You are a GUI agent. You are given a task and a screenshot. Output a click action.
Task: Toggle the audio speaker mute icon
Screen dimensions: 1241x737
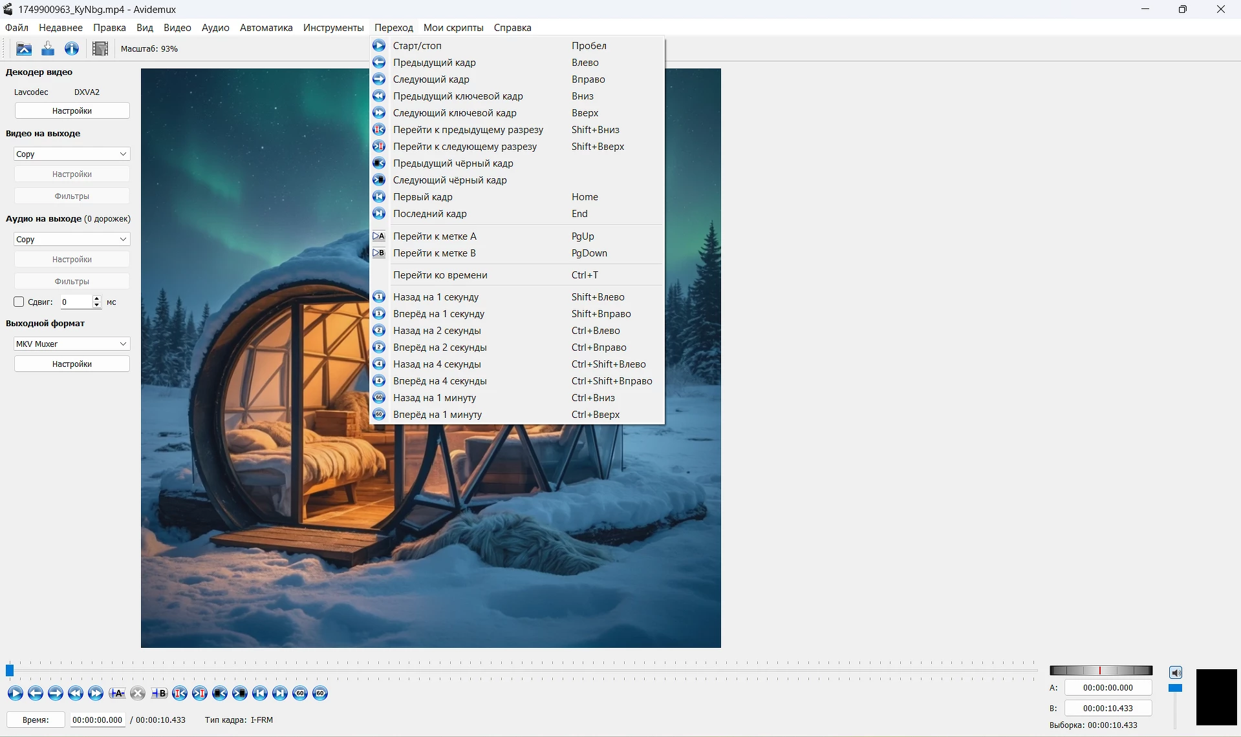[x=1175, y=672]
